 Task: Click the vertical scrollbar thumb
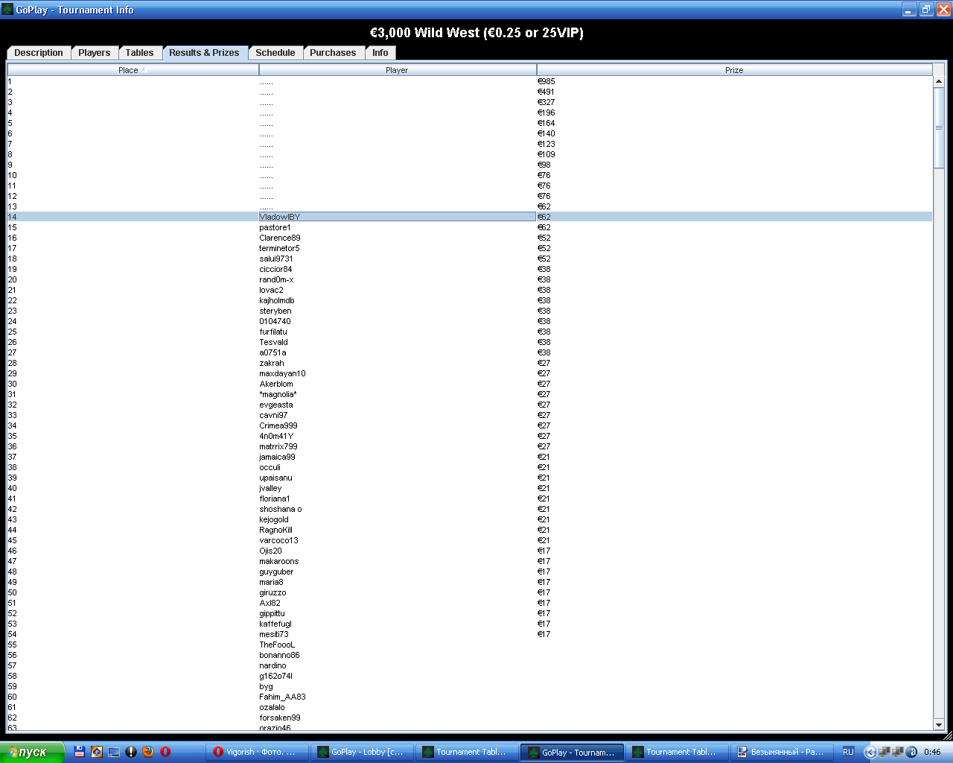939,128
